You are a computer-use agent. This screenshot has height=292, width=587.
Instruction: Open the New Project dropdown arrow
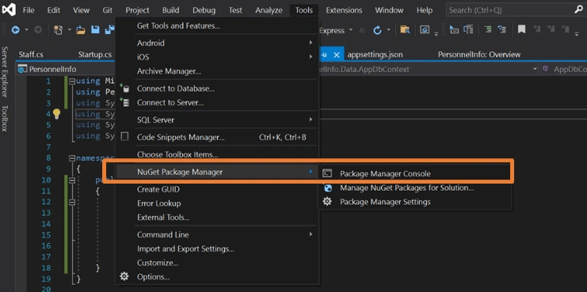coord(69,30)
